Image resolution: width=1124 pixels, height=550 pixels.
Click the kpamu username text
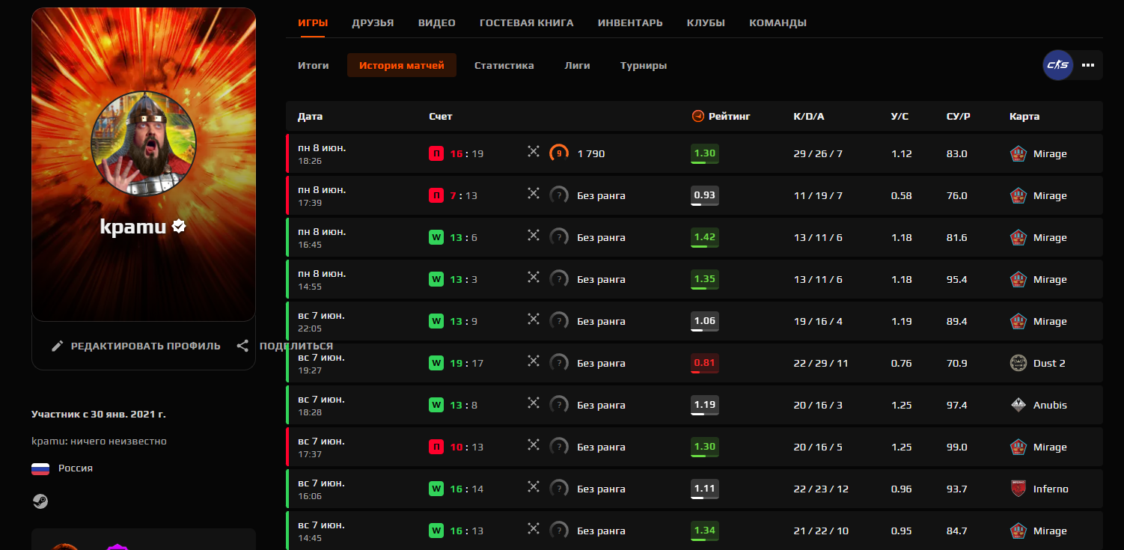click(x=133, y=226)
